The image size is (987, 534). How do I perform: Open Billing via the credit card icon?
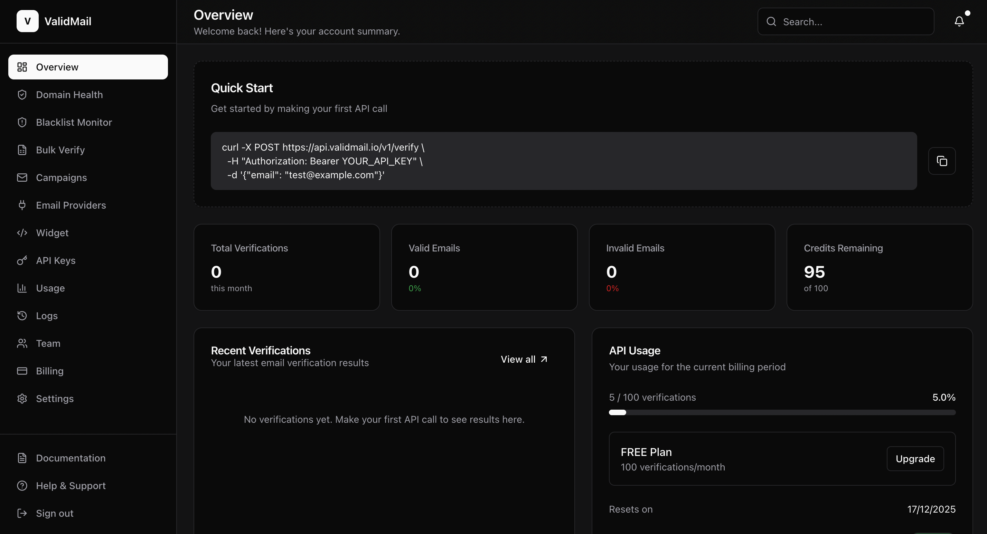(x=22, y=371)
